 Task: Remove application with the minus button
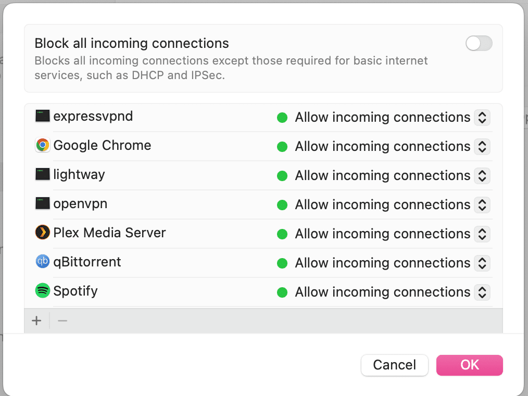pos(62,321)
